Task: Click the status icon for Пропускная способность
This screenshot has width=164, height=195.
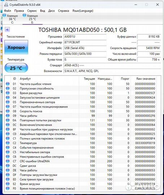Action: coord(8,88)
